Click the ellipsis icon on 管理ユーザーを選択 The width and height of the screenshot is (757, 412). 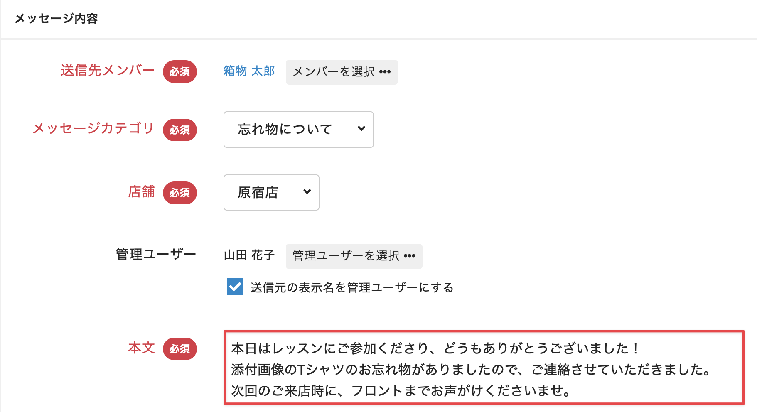(x=410, y=256)
